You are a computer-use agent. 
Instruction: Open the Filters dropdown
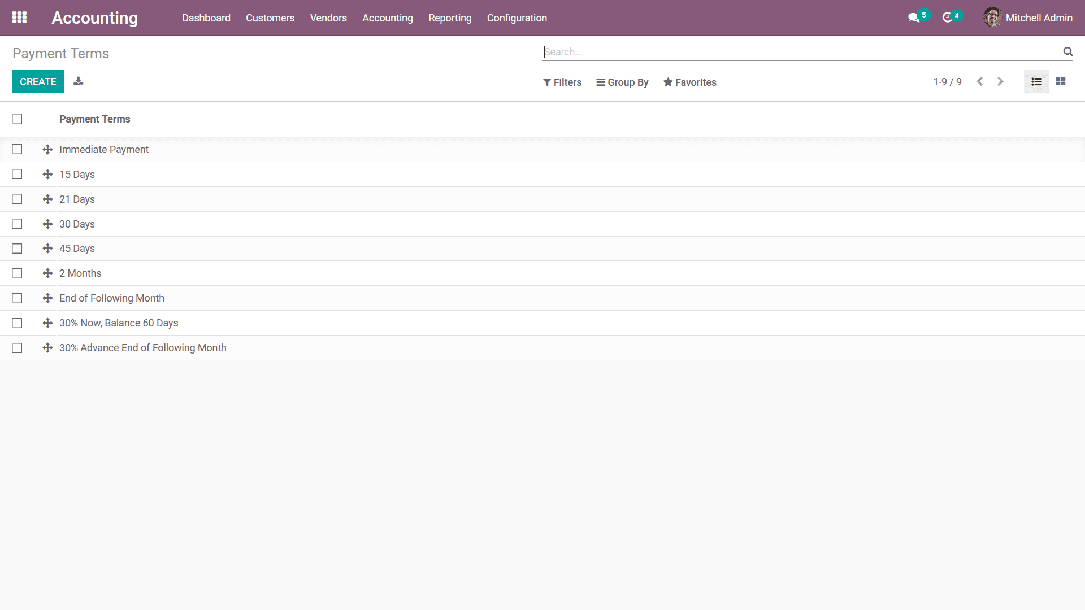tap(562, 82)
